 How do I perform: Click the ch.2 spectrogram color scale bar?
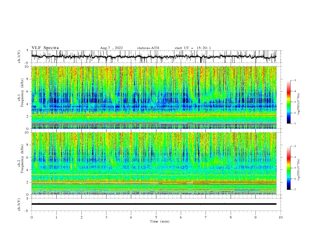289,168
